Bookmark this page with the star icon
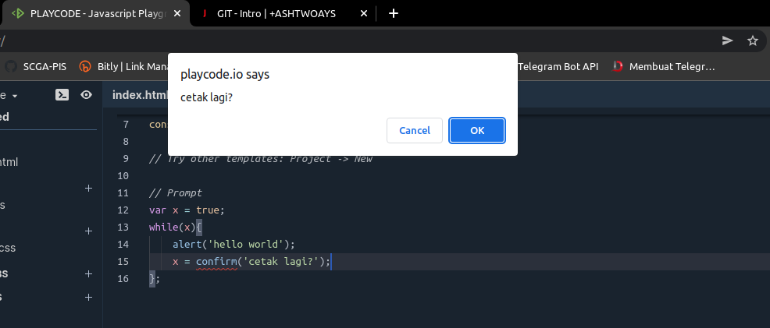The image size is (770, 328). click(752, 41)
